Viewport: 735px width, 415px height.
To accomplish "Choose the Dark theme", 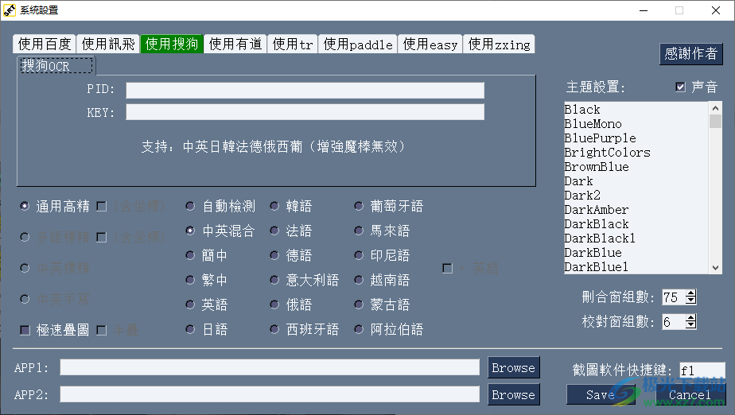I will click(x=636, y=181).
